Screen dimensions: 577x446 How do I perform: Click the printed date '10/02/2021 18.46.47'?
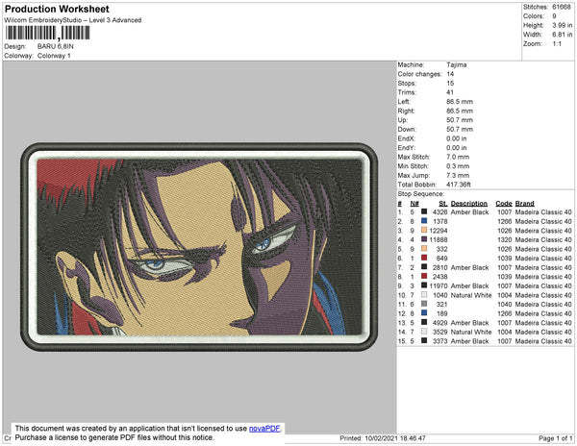pyautogui.click(x=395, y=438)
